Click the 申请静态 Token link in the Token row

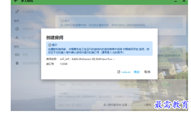(173, 85)
